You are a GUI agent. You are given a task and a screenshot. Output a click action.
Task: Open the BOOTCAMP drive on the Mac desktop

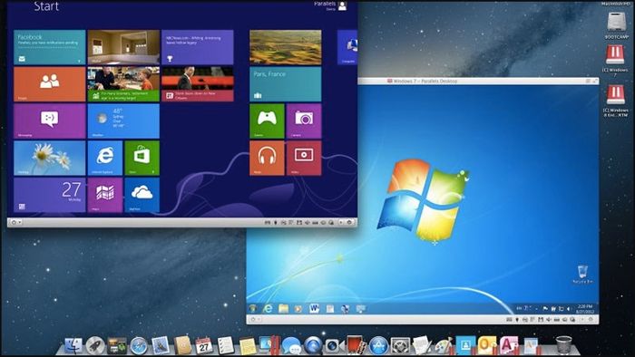point(616,24)
